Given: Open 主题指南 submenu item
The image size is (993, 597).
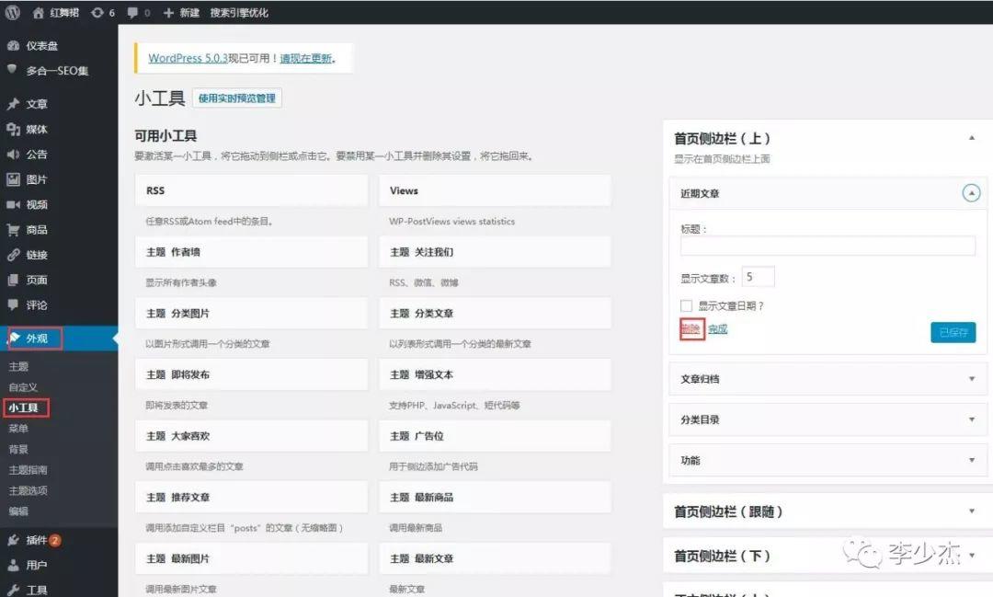Looking at the screenshot, I should tap(28, 470).
